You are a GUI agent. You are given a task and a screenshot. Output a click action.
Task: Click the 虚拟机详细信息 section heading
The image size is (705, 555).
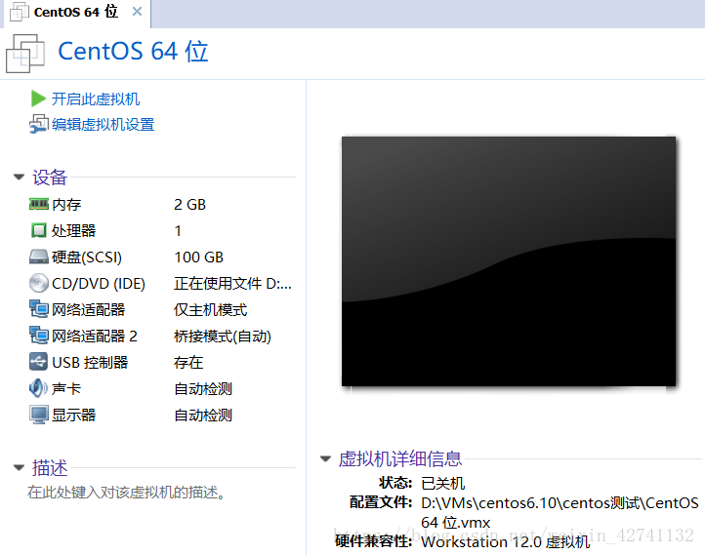[x=400, y=458]
